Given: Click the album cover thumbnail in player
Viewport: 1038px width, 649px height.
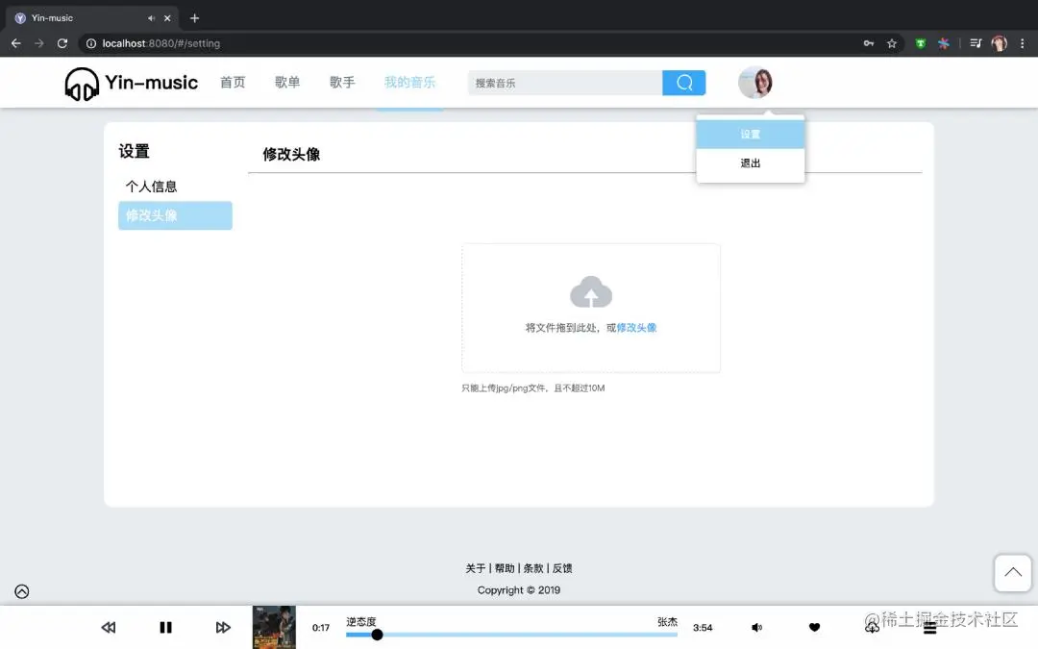Looking at the screenshot, I should pos(274,627).
